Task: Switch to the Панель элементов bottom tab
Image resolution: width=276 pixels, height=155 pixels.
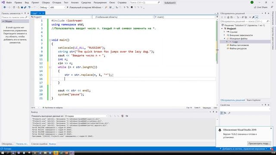Action: pyautogui.click(x=22, y=144)
